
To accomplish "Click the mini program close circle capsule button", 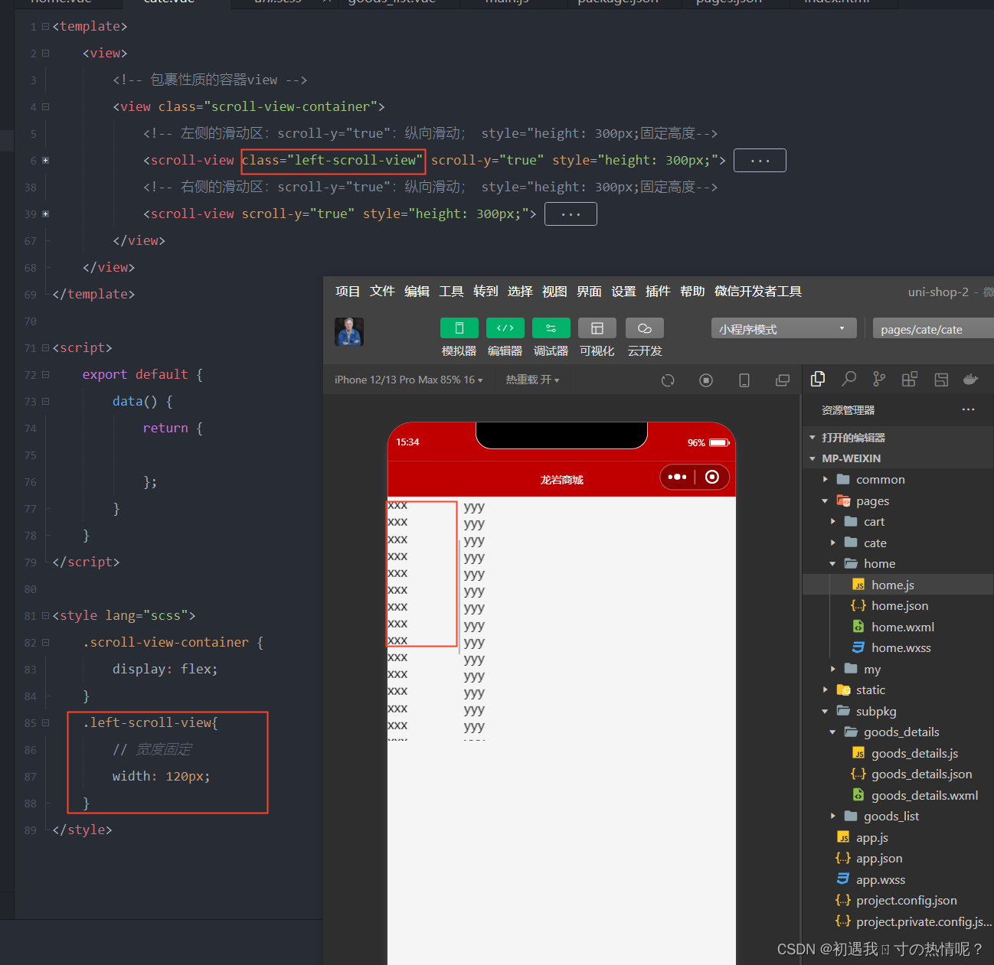I will [712, 477].
